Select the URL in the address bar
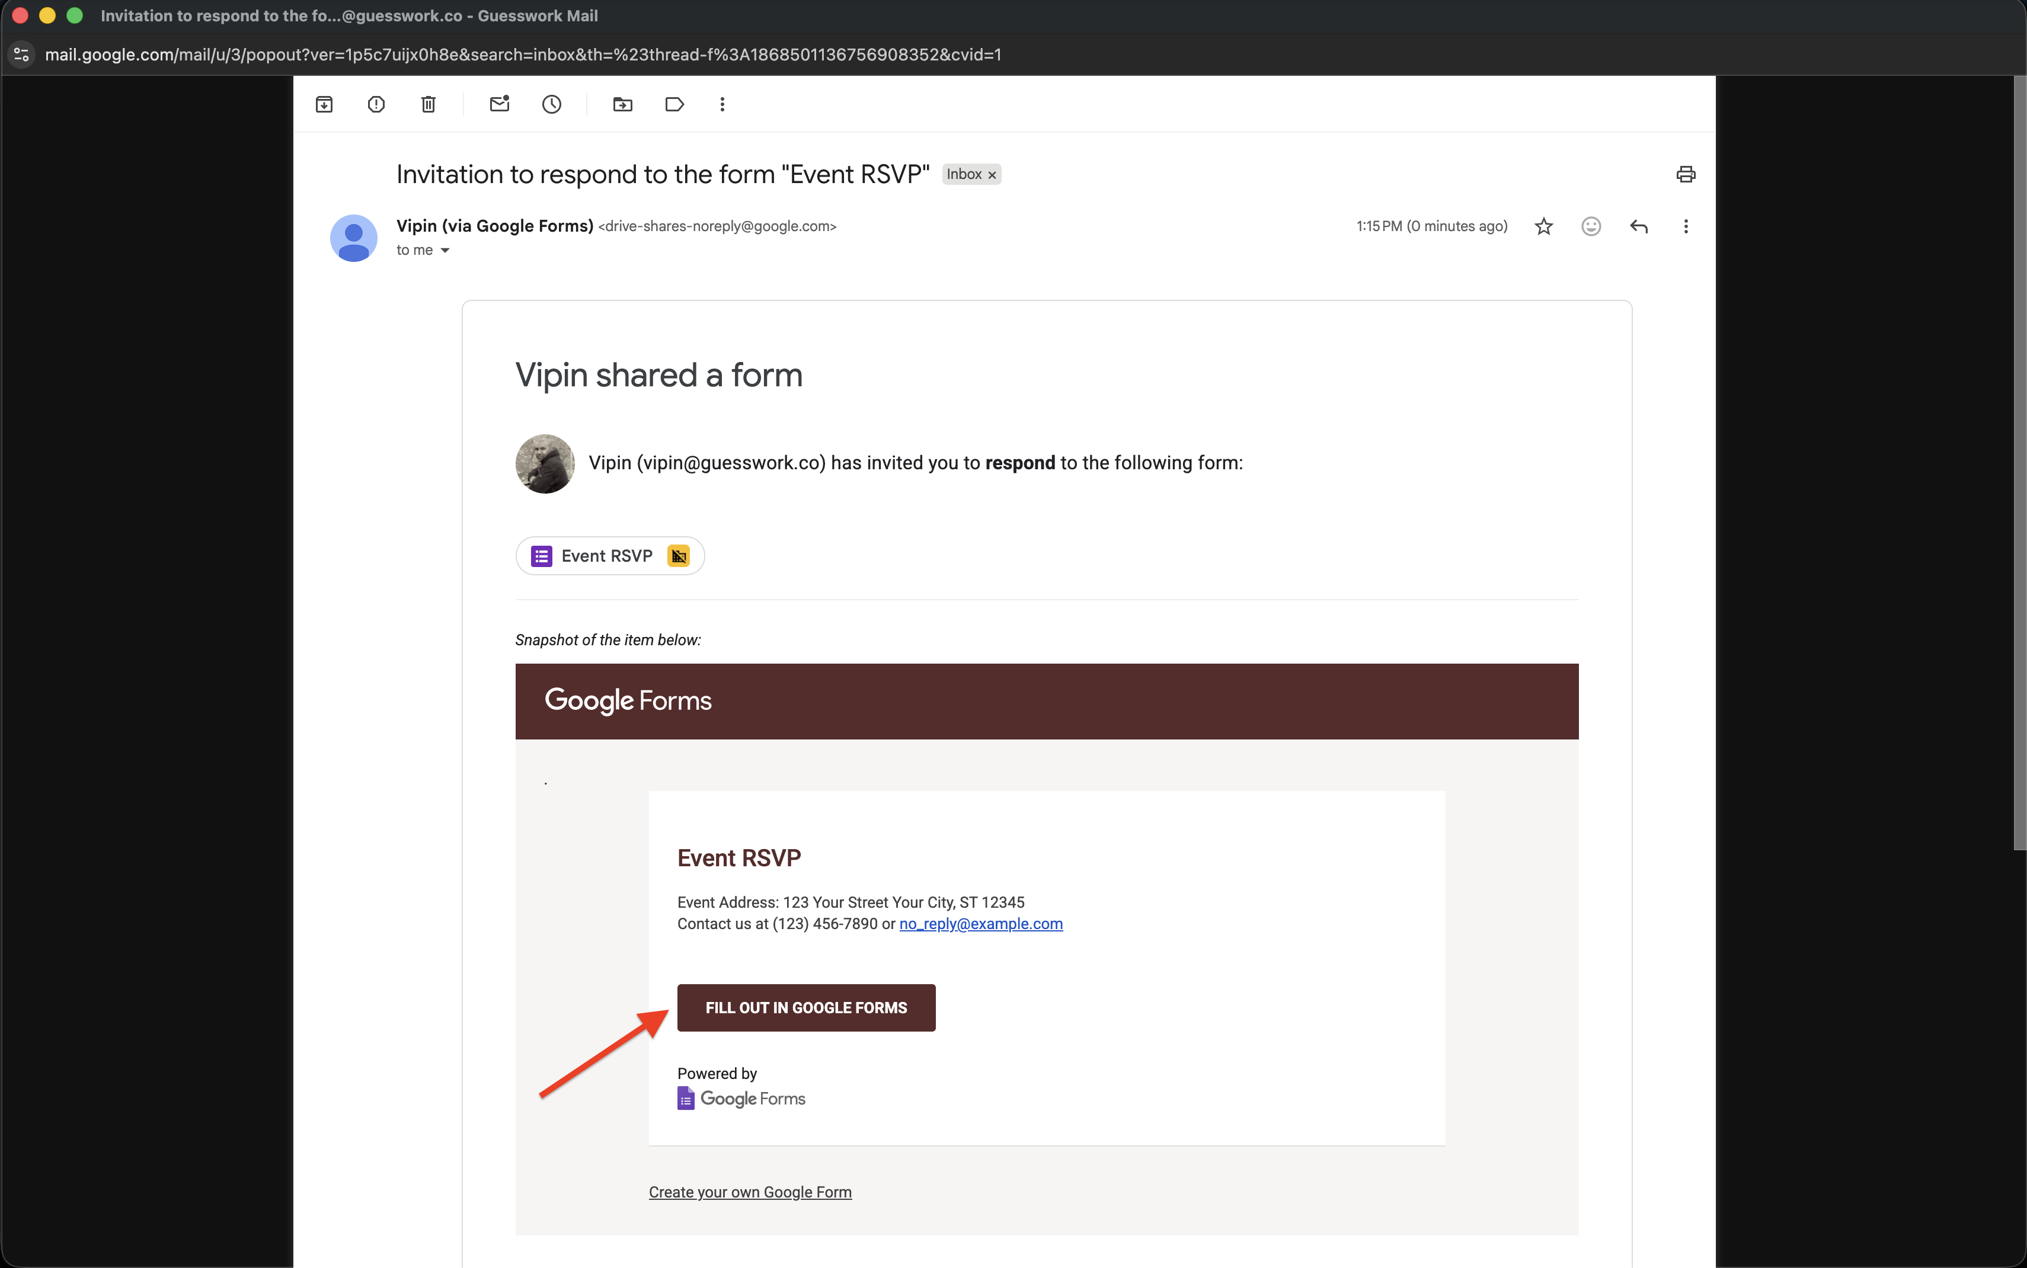The width and height of the screenshot is (2027, 1268). [523, 55]
